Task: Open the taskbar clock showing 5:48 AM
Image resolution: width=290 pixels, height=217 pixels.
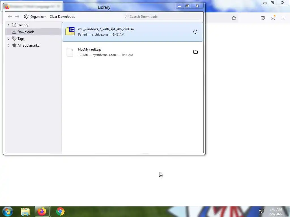Action: click(x=276, y=212)
